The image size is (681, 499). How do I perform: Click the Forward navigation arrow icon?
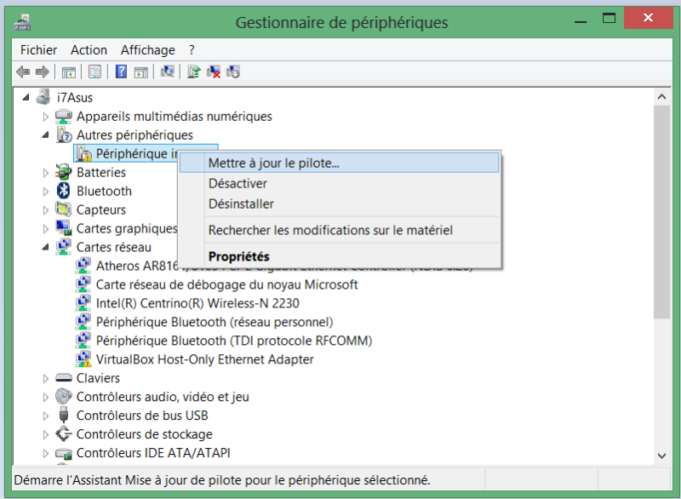pyautogui.click(x=41, y=72)
